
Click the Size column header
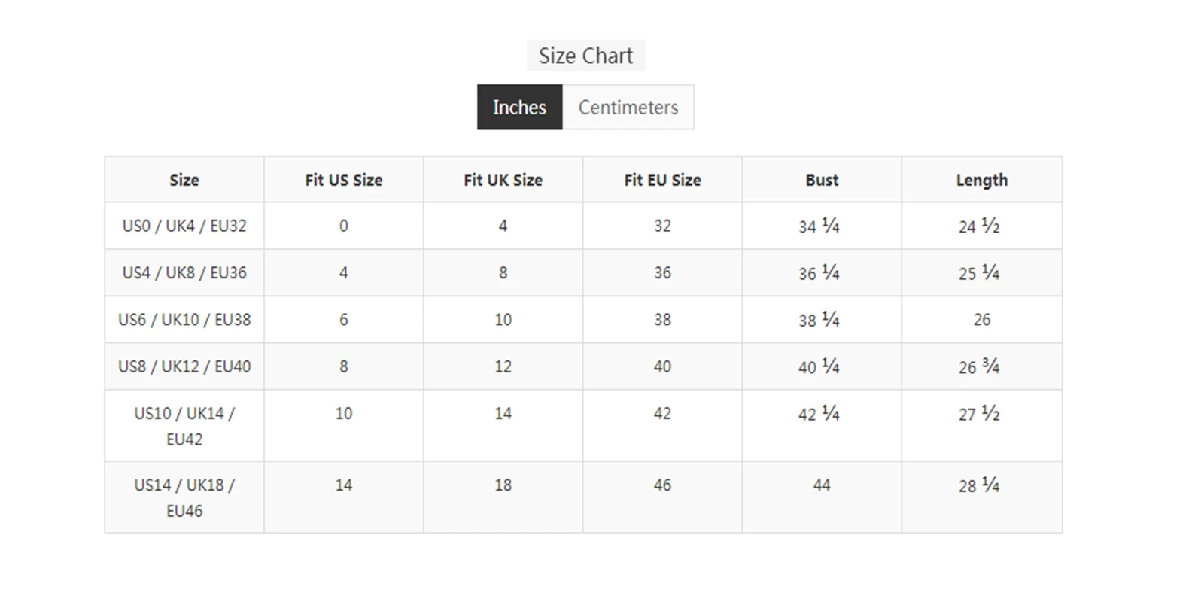[184, 180]
